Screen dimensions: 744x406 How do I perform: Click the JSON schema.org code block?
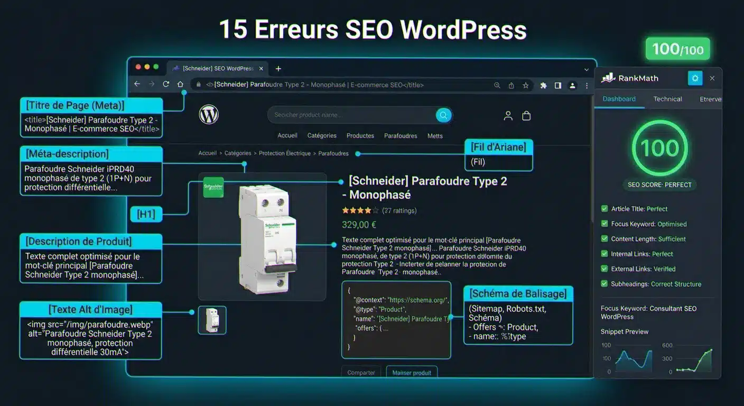coord(396,320)
